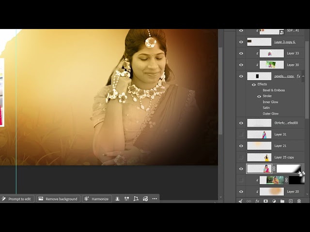Select the layer named Layer 21
This screenshot has width=310, height=232.
[280, 146]
